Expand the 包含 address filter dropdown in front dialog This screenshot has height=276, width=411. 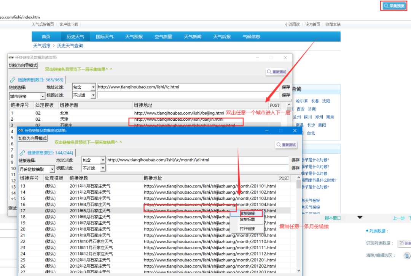pyautogui.click(x=103, y=160)
